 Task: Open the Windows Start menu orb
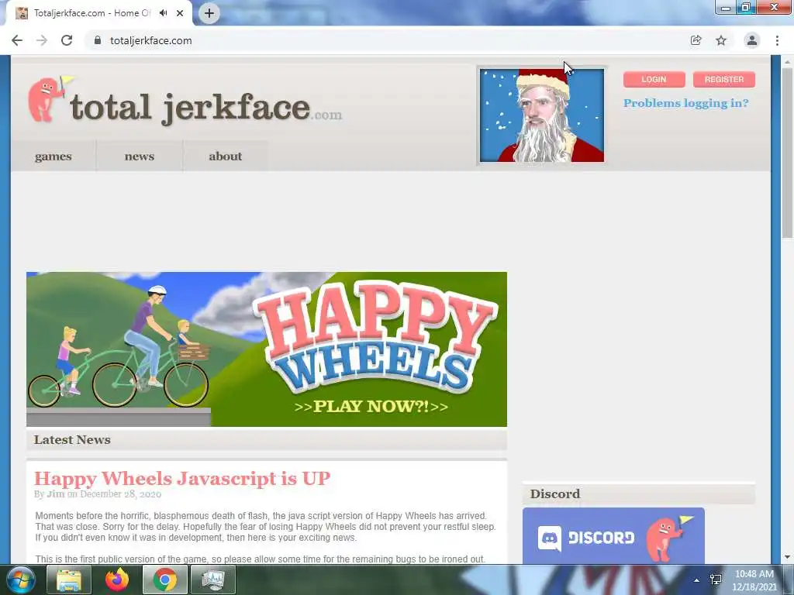point(21,580)
